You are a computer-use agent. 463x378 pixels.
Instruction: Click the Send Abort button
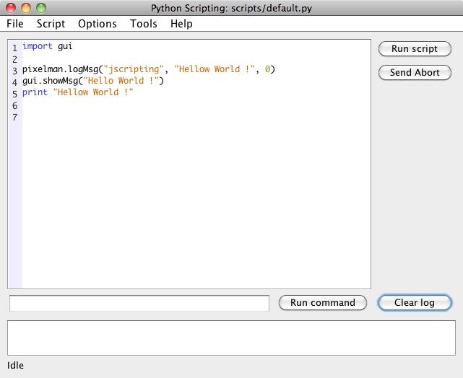tap(415, 73)
